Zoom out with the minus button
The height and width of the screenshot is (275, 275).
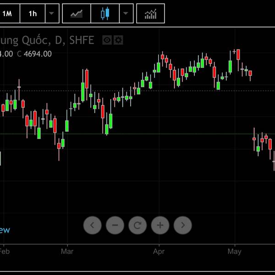coord(115,225)
